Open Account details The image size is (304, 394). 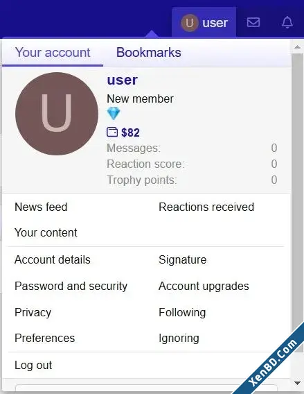click(x=53, y=260)
